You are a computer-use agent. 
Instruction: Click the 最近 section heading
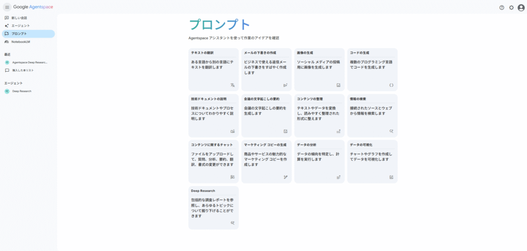pyautogui.click(x=7, y=54)
